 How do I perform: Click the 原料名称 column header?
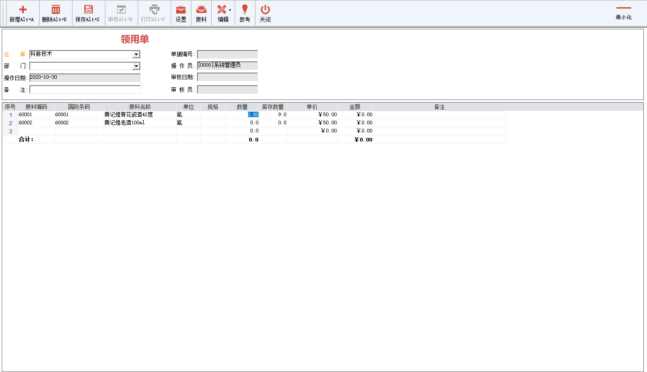pos(140,107)
